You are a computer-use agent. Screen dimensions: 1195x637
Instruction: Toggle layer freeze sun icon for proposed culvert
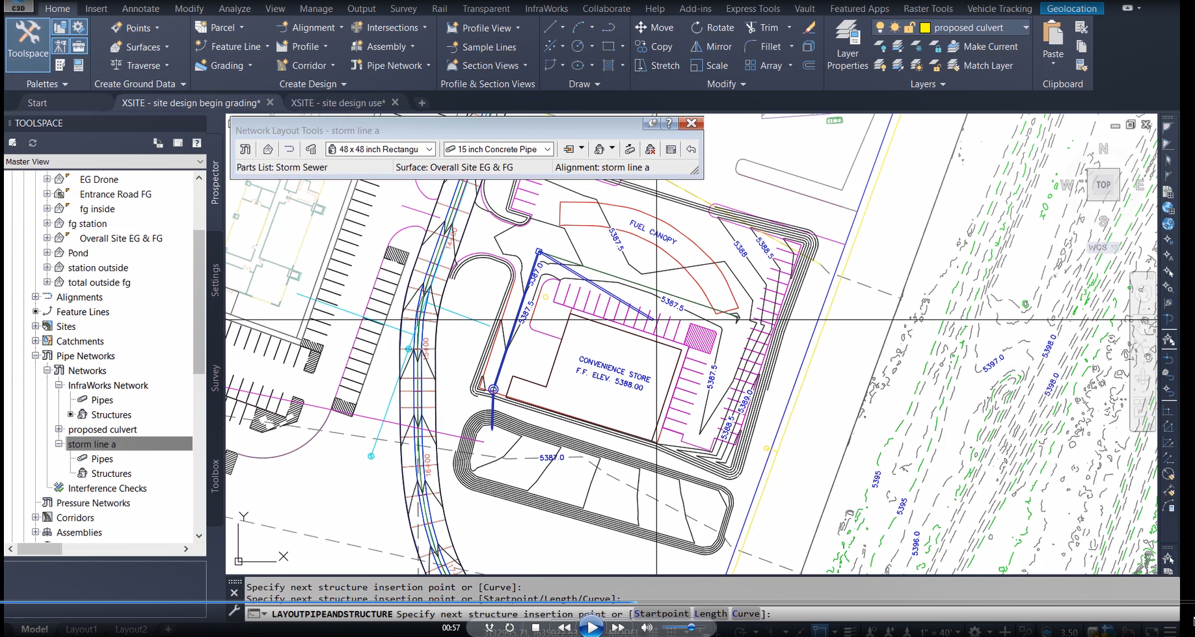[895, 27]
